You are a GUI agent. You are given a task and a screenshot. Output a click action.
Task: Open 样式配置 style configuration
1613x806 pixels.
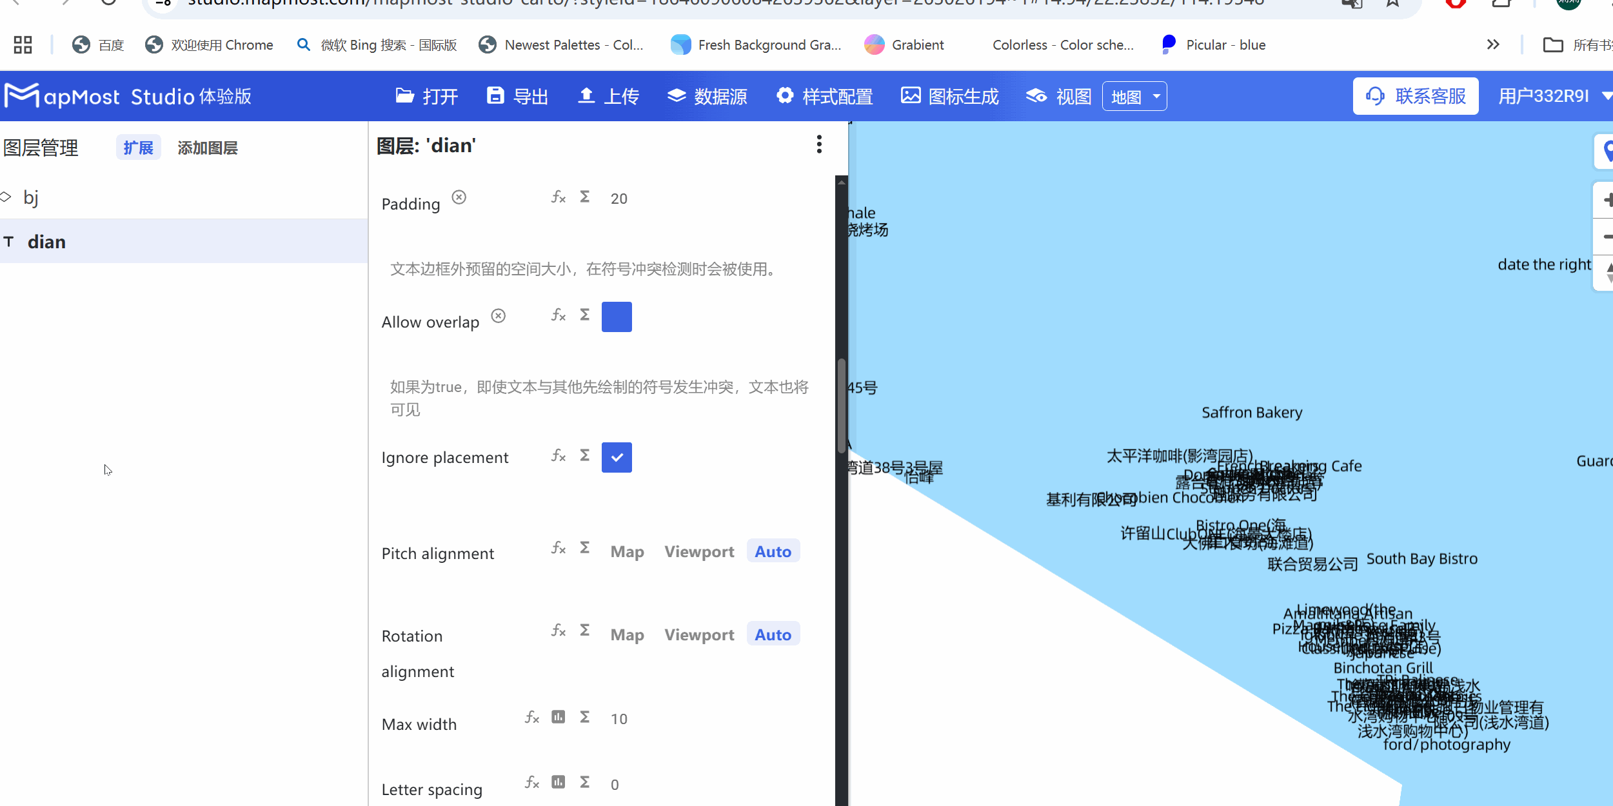[x=784, y=95]
